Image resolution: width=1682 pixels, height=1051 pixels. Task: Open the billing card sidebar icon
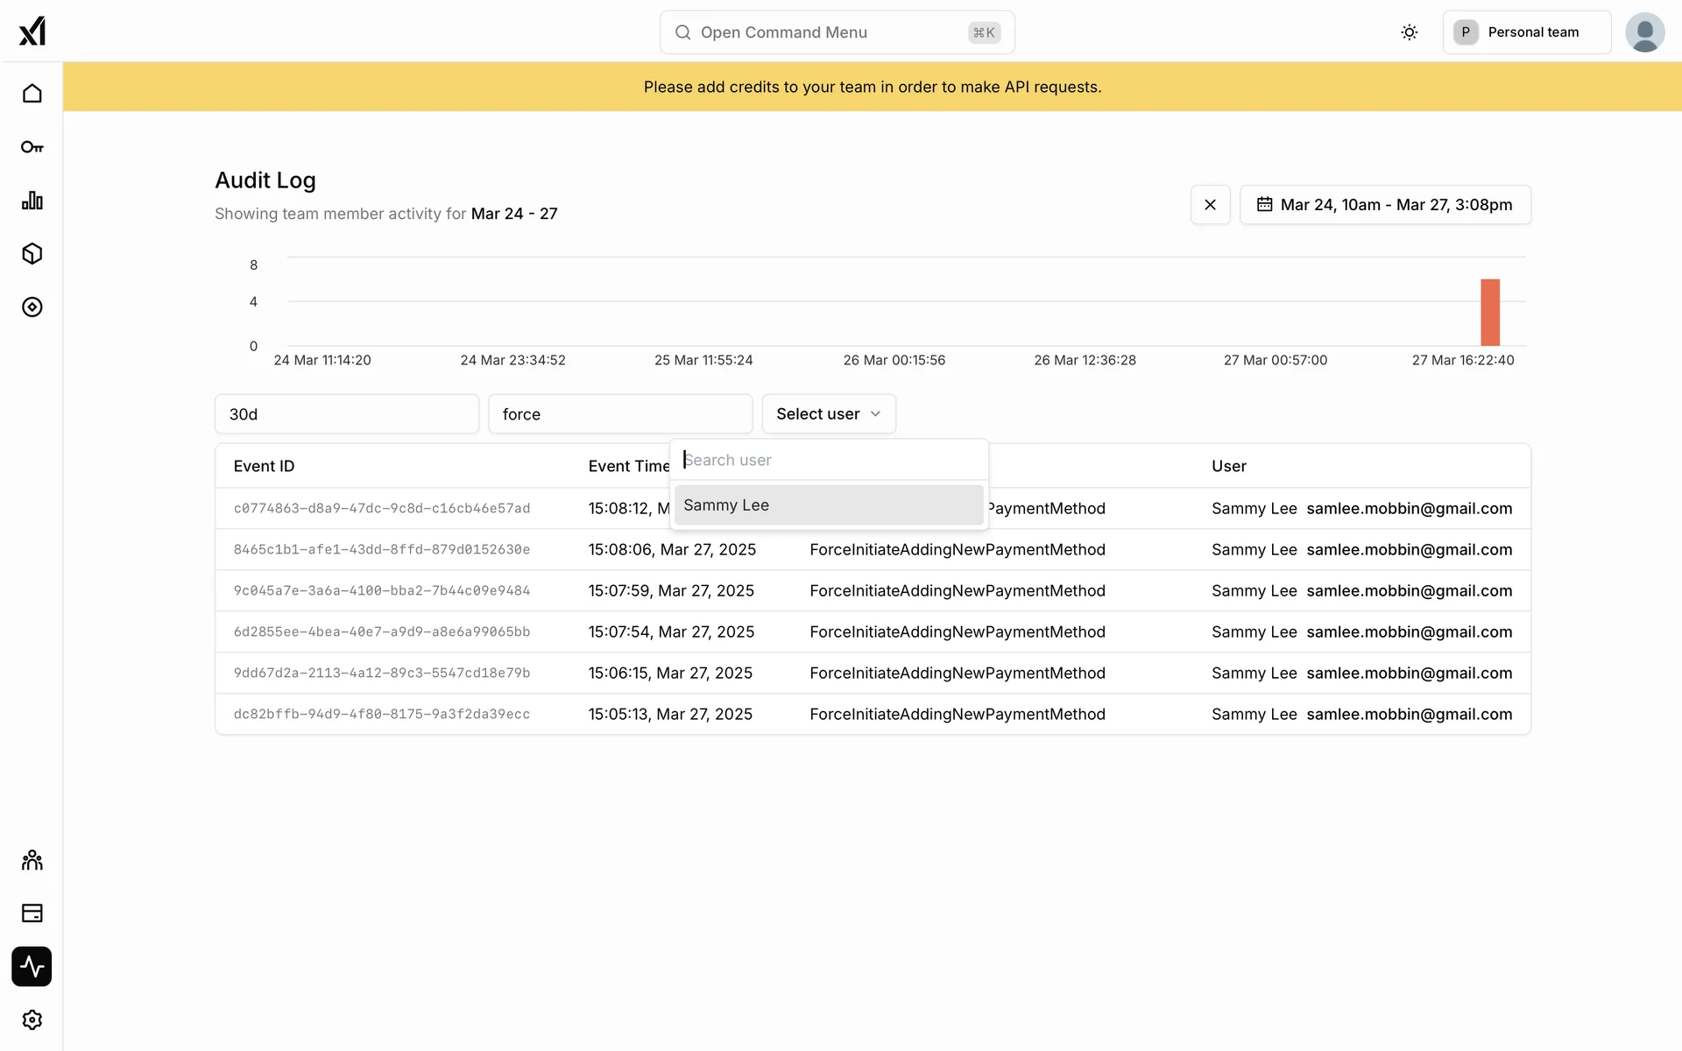click(32, 913)
